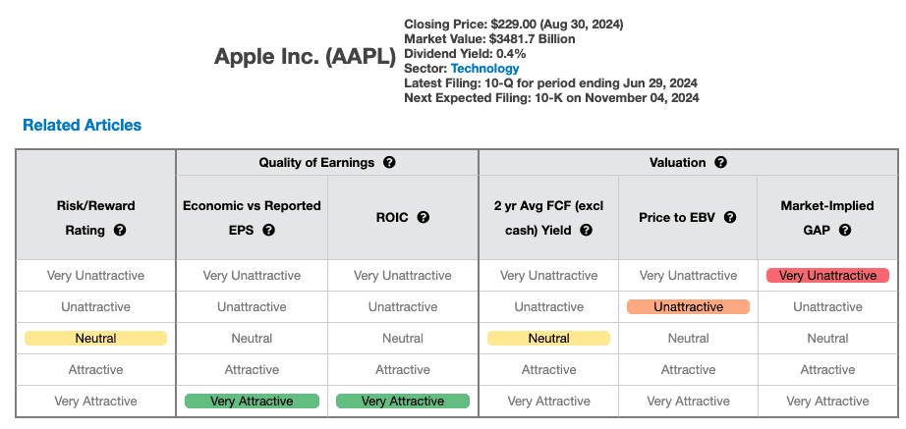Screen dimensions: 906x429
Task: Open the Technology sector link
Action: point(484,69)
